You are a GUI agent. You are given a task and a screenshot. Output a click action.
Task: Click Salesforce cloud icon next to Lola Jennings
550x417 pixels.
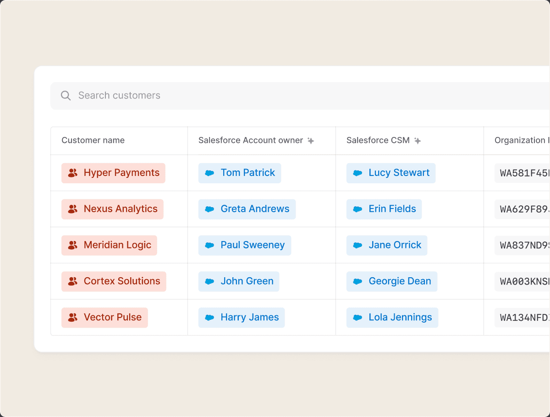click(357, 318)
